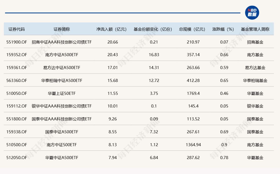Click the 证券代码 column header

[x=17, y=29]
